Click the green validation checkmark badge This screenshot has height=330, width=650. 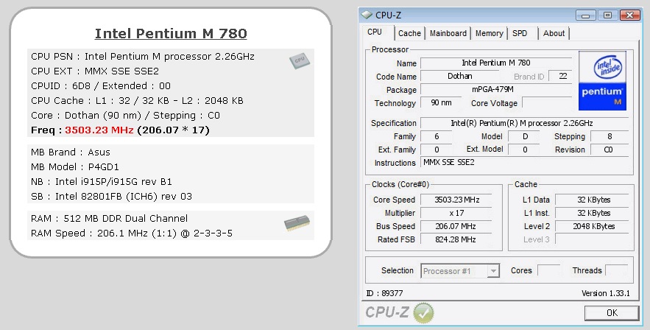[423, 312]
